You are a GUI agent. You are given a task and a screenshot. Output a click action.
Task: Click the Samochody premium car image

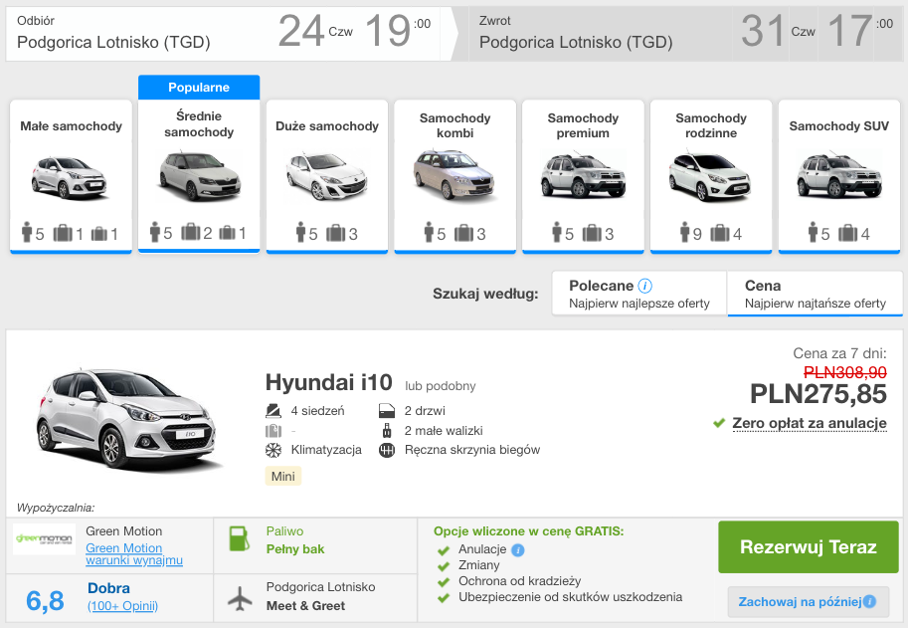pos(583,175)
